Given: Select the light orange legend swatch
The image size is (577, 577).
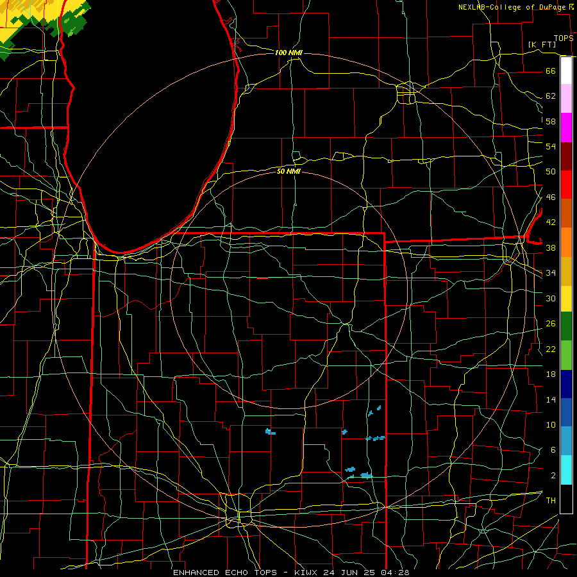Looking at the screenshot, I should pos(566,242).
